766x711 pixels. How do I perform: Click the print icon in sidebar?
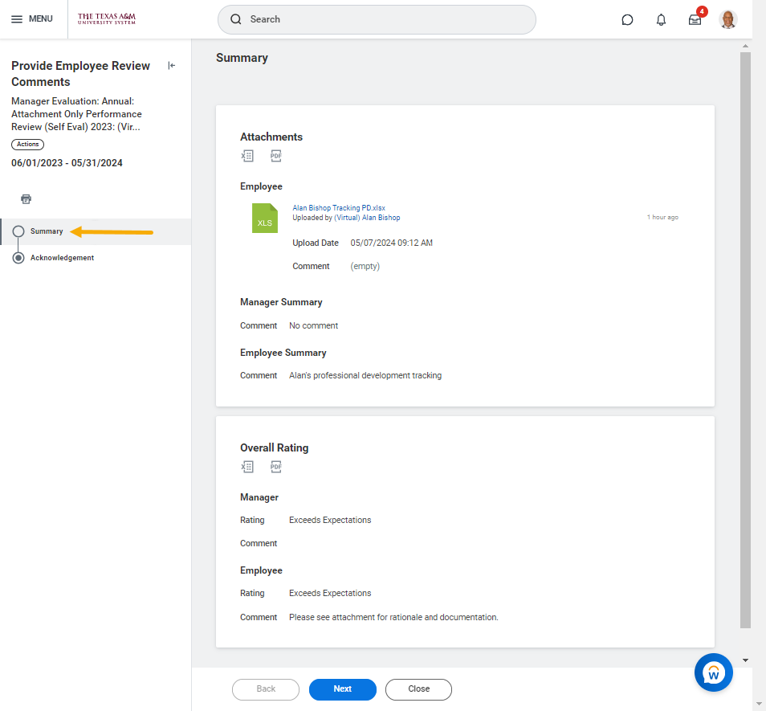[26, 199]
